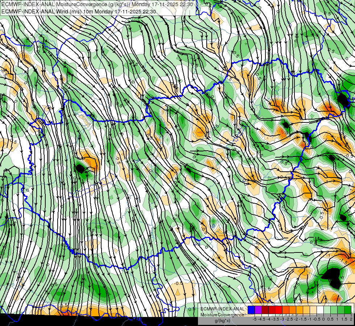
Task: Pick the green swatch between 1 and 1.5
Action: click(x=341, y=310)
